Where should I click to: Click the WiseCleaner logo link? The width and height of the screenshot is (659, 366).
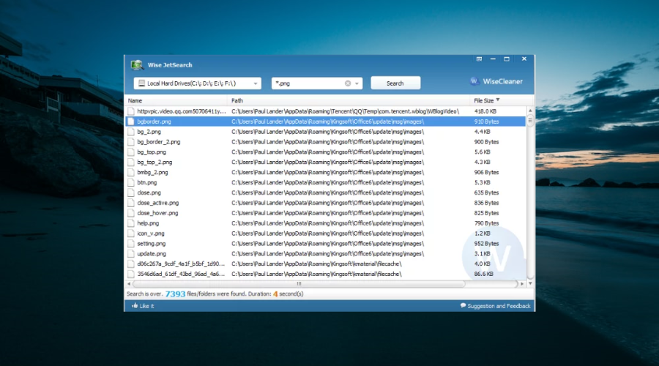pos(496,81)
